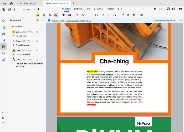Collapse the Page 99 annotation group
184x132 pixels.
click(13, 27)
